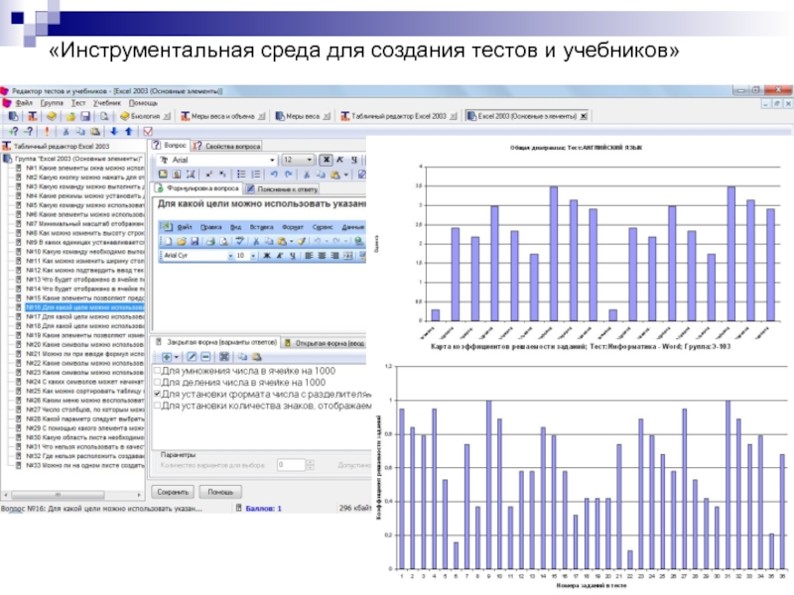The width and height of the screenshot is (794, 595).
Task: Click the copy icon in the answers toolbar
Action: tap(242, 357)
